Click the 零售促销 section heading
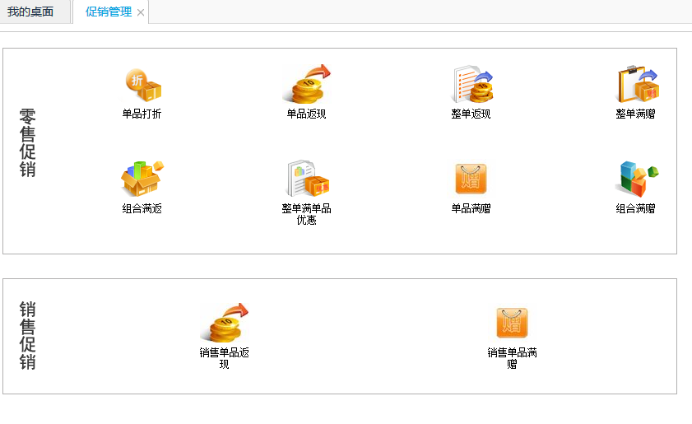This screenshot has height=424, width=692. tap(28, 142)
